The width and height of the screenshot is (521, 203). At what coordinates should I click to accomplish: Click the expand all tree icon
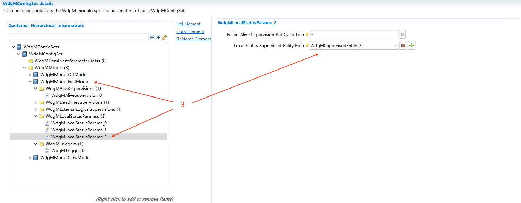[x=158, y=37]
